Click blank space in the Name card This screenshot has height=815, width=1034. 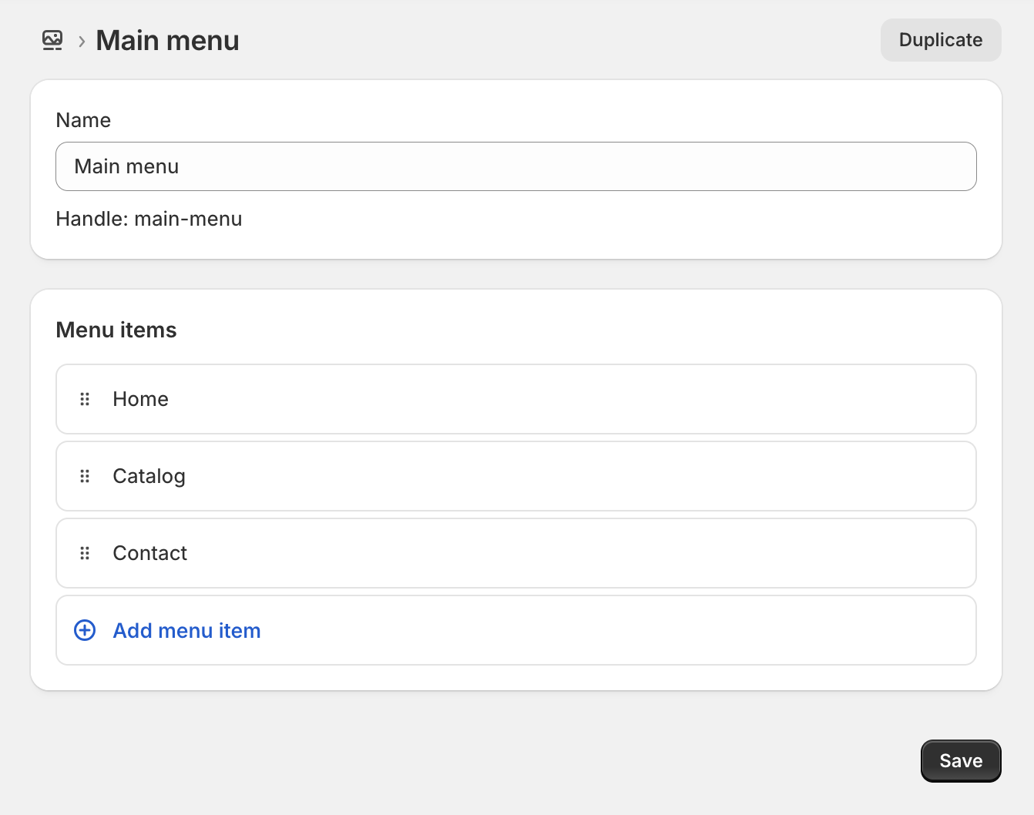click(x=616, y=223)
